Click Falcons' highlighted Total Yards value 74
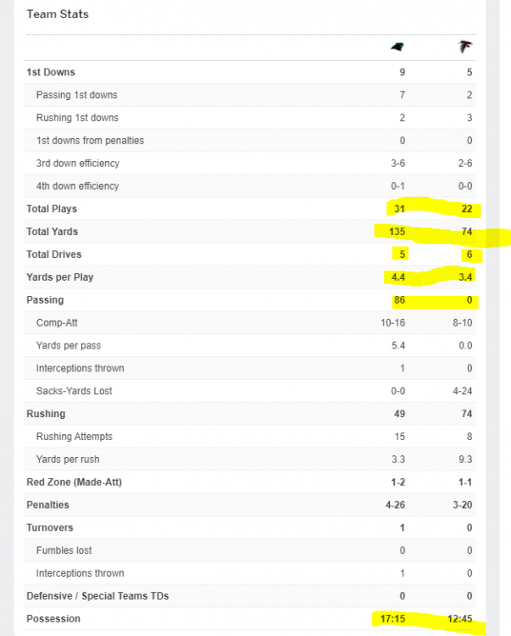 (466, 232)
